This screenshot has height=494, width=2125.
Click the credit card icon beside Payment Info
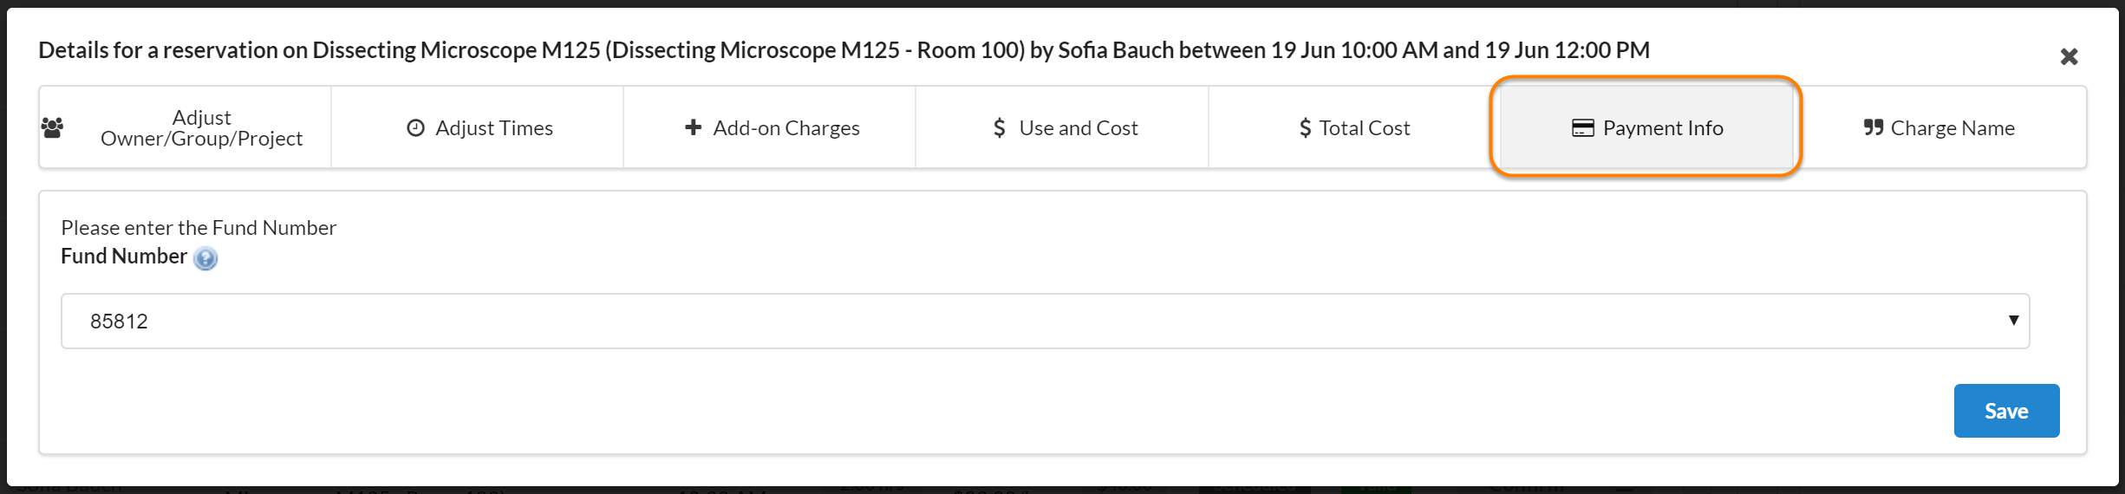(x=1582, y=128)
